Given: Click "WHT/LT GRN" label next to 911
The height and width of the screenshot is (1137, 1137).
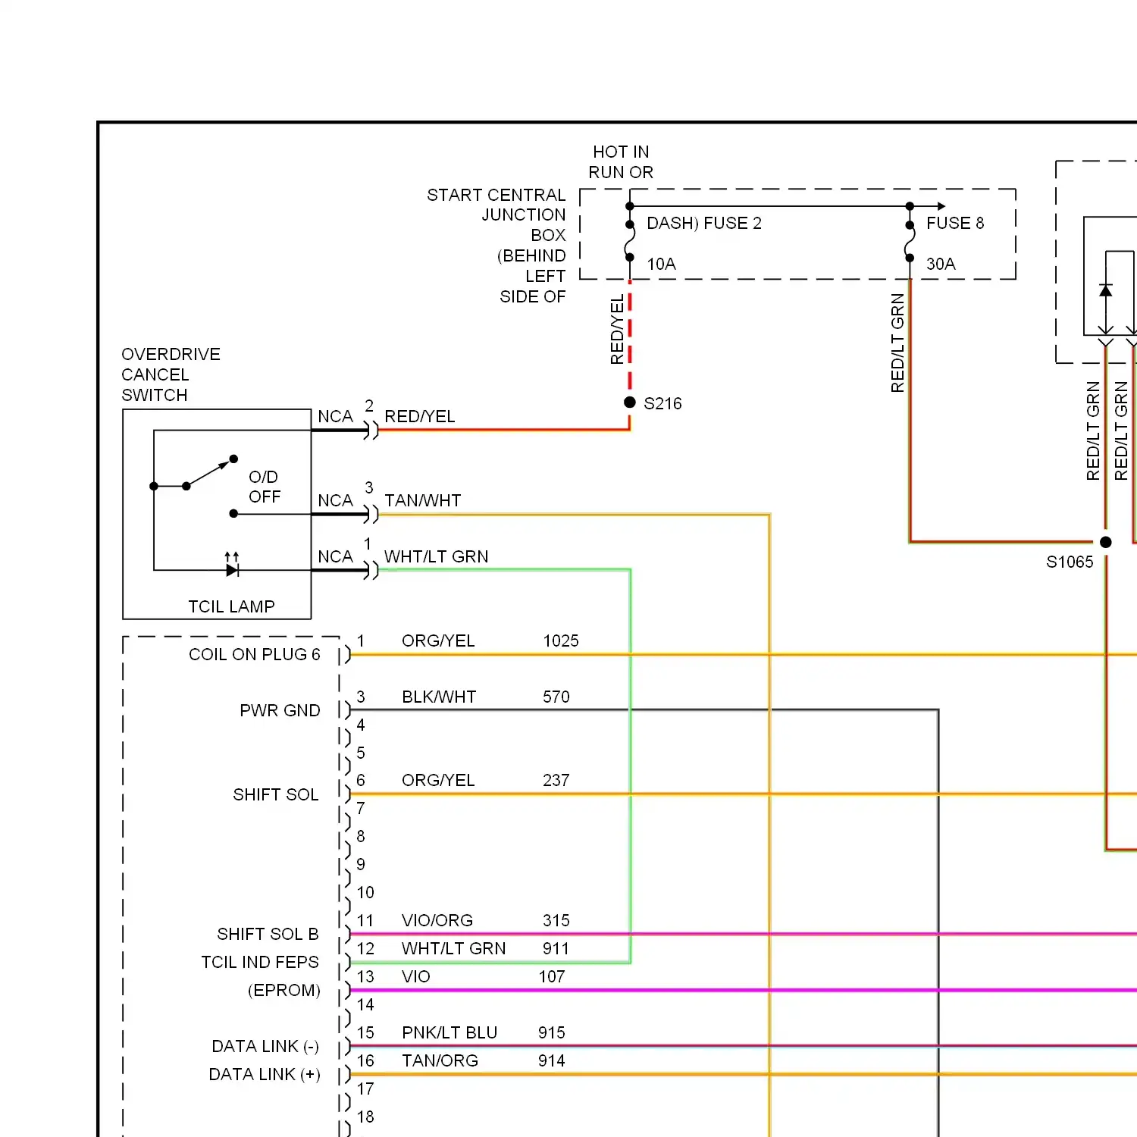Looking at the screenshot, I should 454,948.
